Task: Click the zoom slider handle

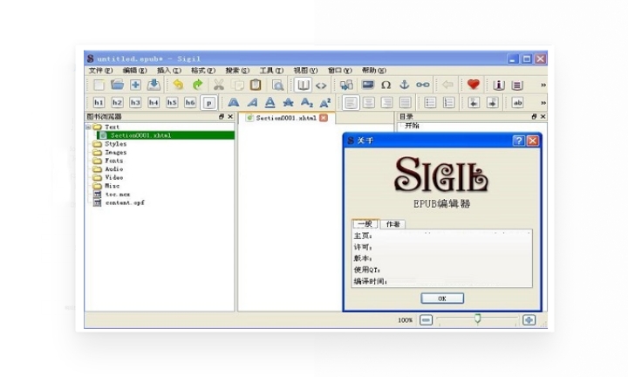Action: point(477,319)
